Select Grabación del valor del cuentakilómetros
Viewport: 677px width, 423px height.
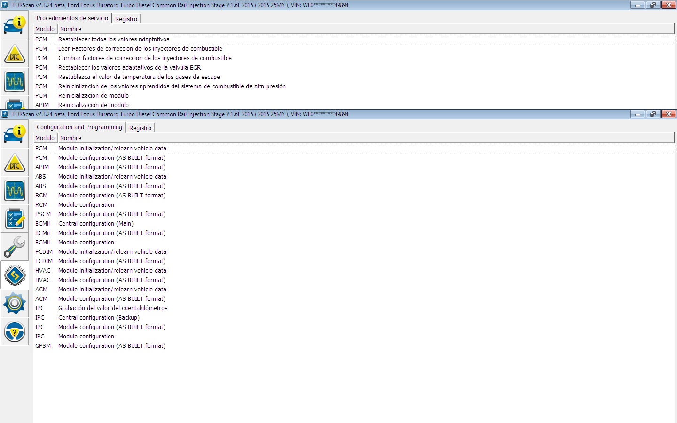112,308
